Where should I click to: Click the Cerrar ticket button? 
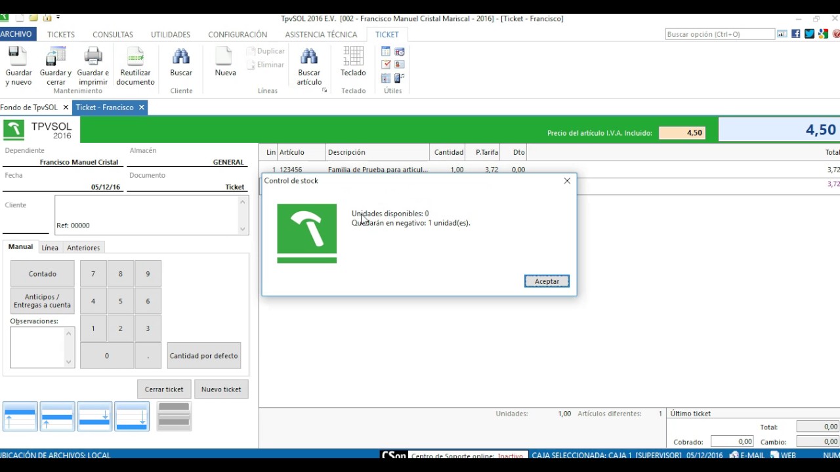pos(164,389)
